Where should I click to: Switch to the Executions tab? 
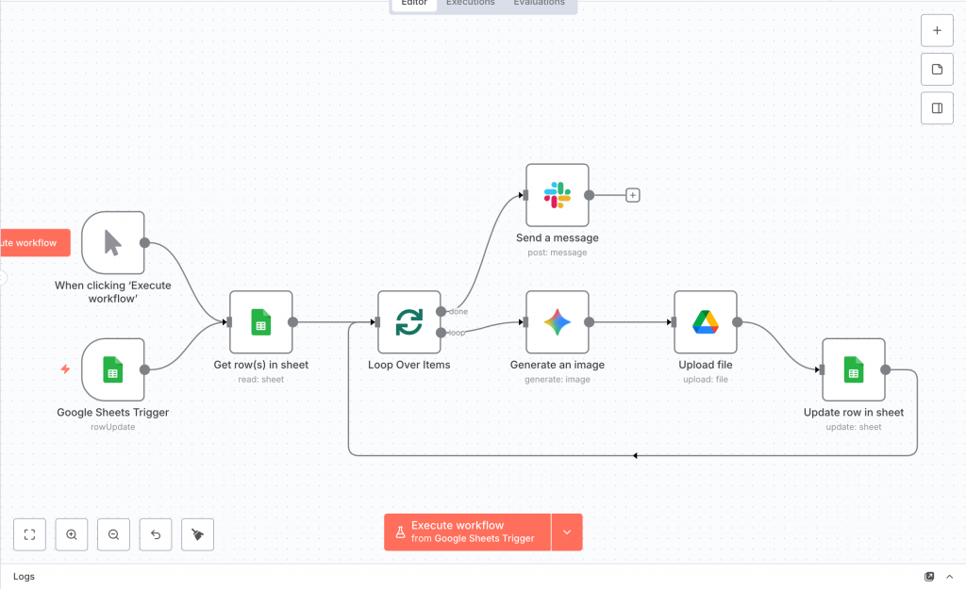(470, 3)
